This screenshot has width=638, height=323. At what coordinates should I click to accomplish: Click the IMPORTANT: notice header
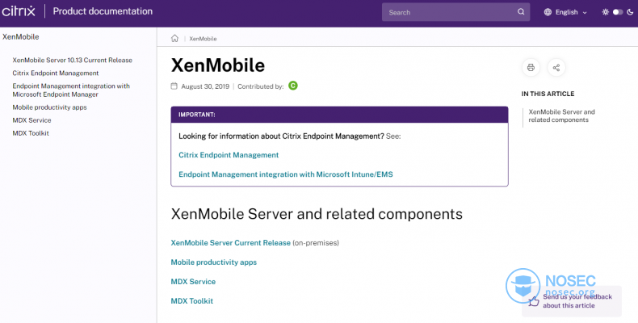(339, 115)
